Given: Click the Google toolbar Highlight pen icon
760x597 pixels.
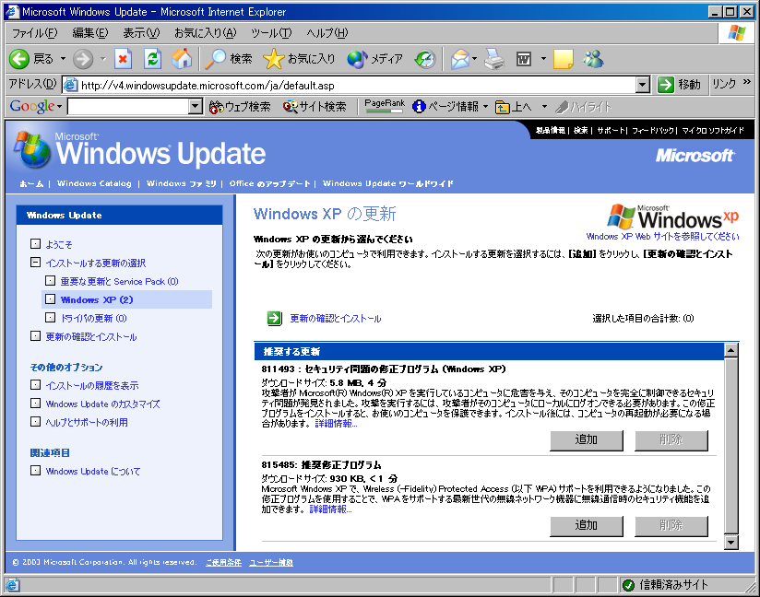Looking at the screenshot, I should [x=562, y=107].
